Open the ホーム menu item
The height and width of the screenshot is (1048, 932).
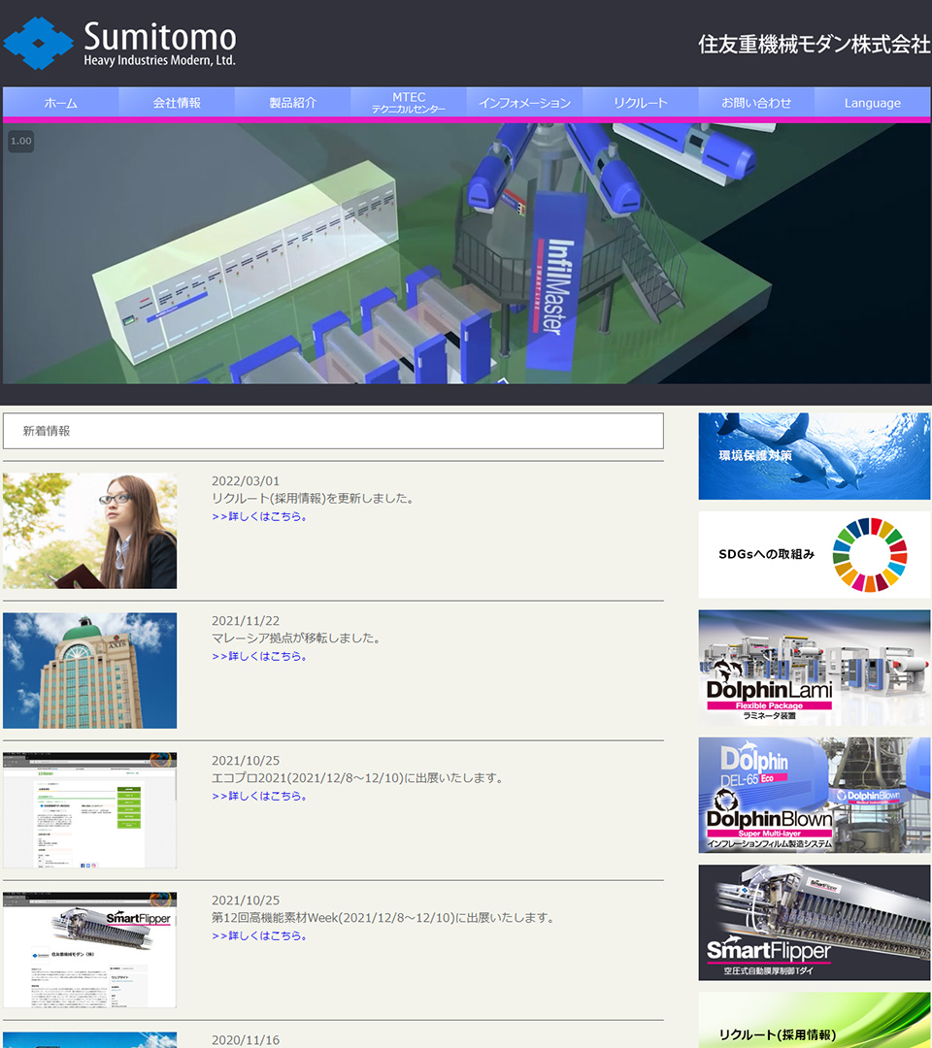coord(61,103)
